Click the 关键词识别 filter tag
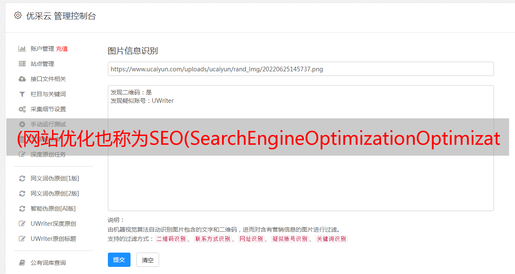The image size is (515, 274). point(332,239)
